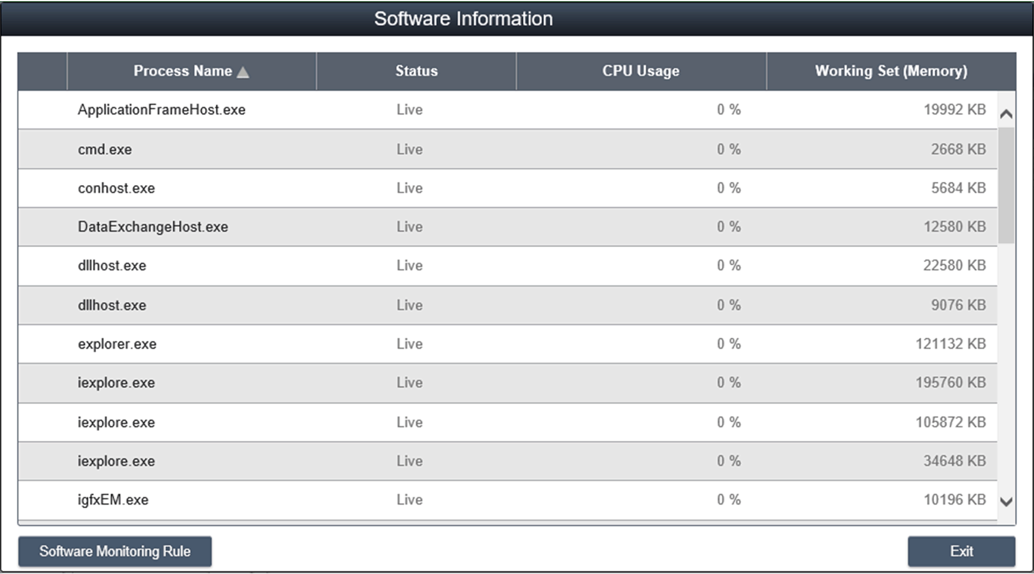
Task: Sort by CPU Usage column header
Action: pyautogui.click(x=640, y=71)
